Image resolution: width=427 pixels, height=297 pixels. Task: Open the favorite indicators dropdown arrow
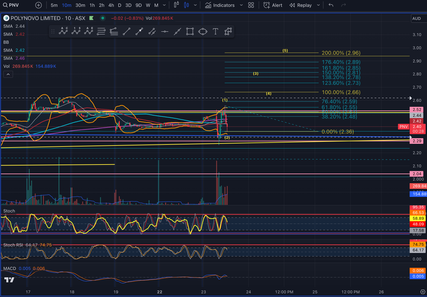click(x=241, y=5)
